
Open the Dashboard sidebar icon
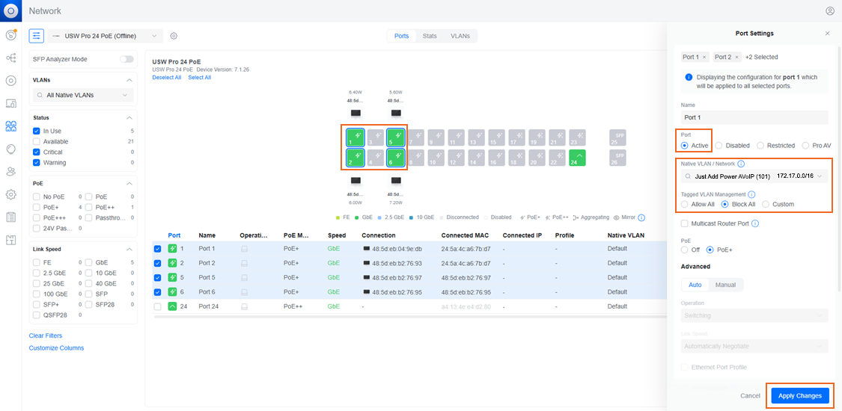10,35
